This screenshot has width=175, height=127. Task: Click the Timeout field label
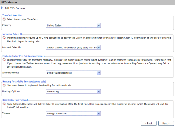tap(7, 113)
